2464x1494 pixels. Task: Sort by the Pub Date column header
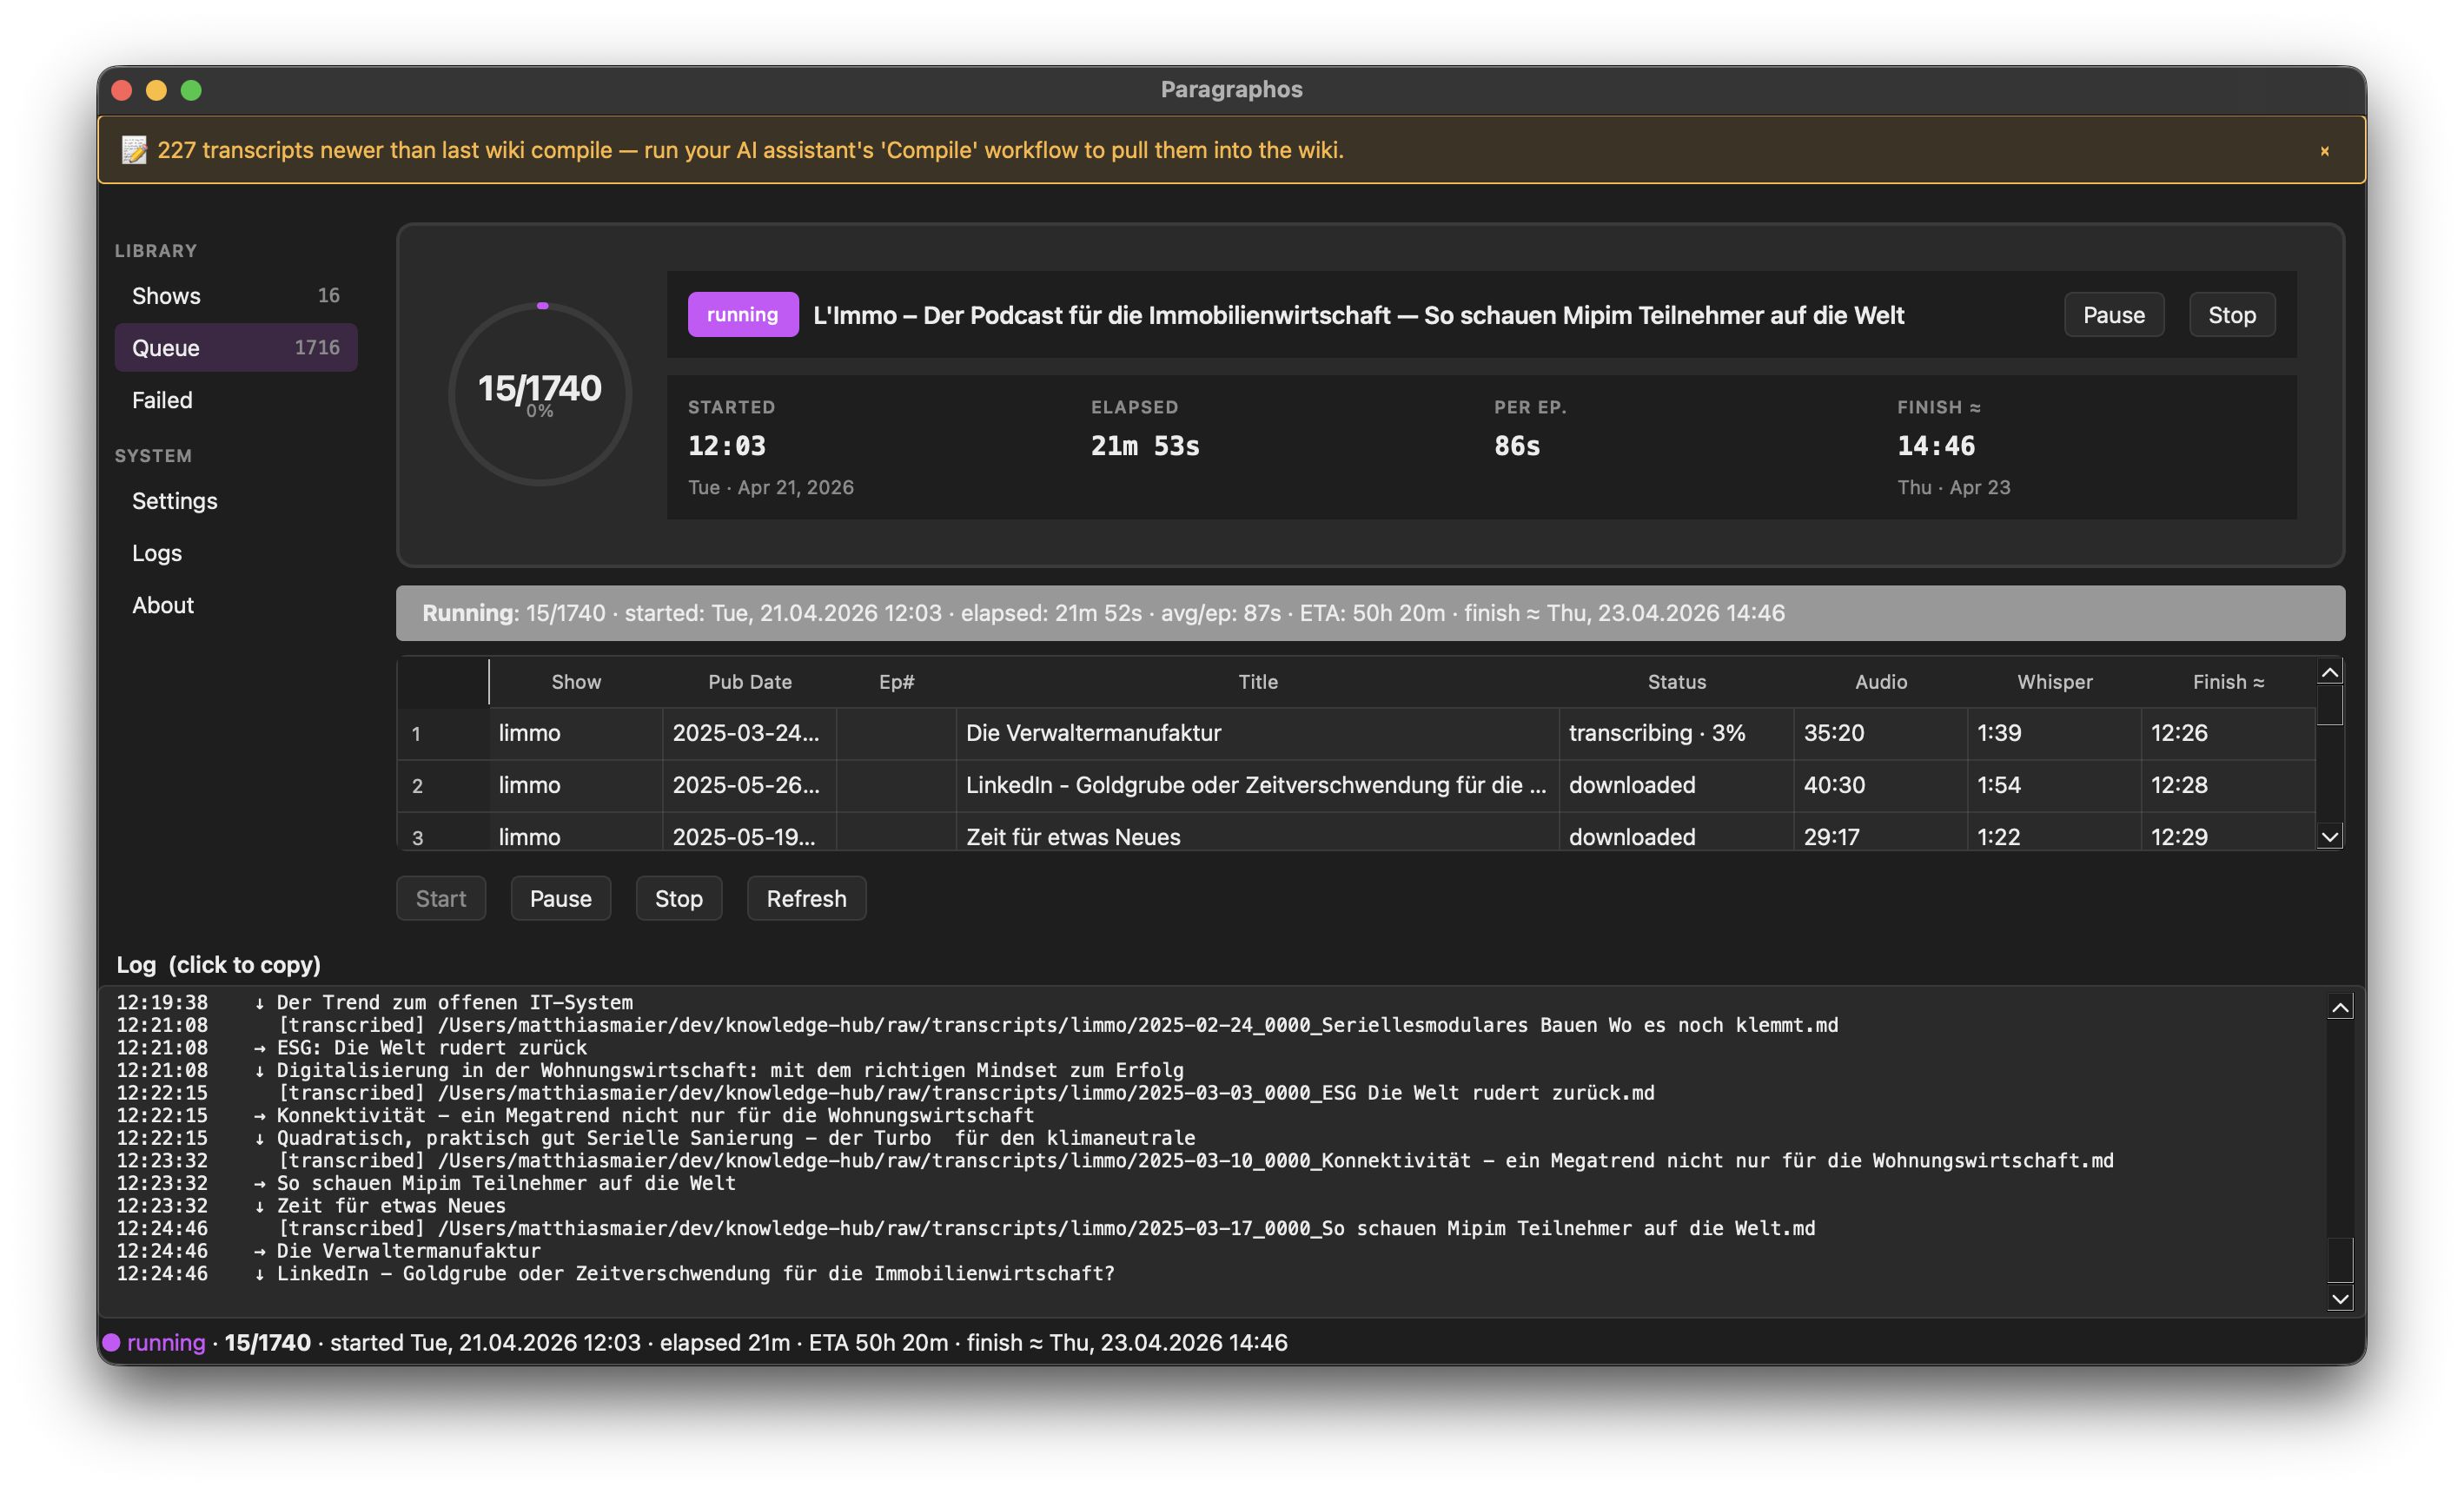click(750, 681)
